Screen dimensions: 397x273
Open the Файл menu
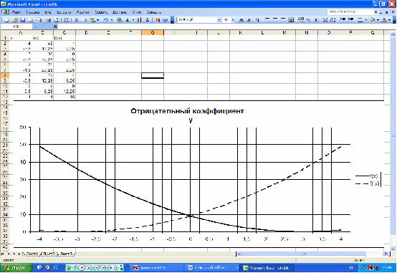(x=16, y=12)
